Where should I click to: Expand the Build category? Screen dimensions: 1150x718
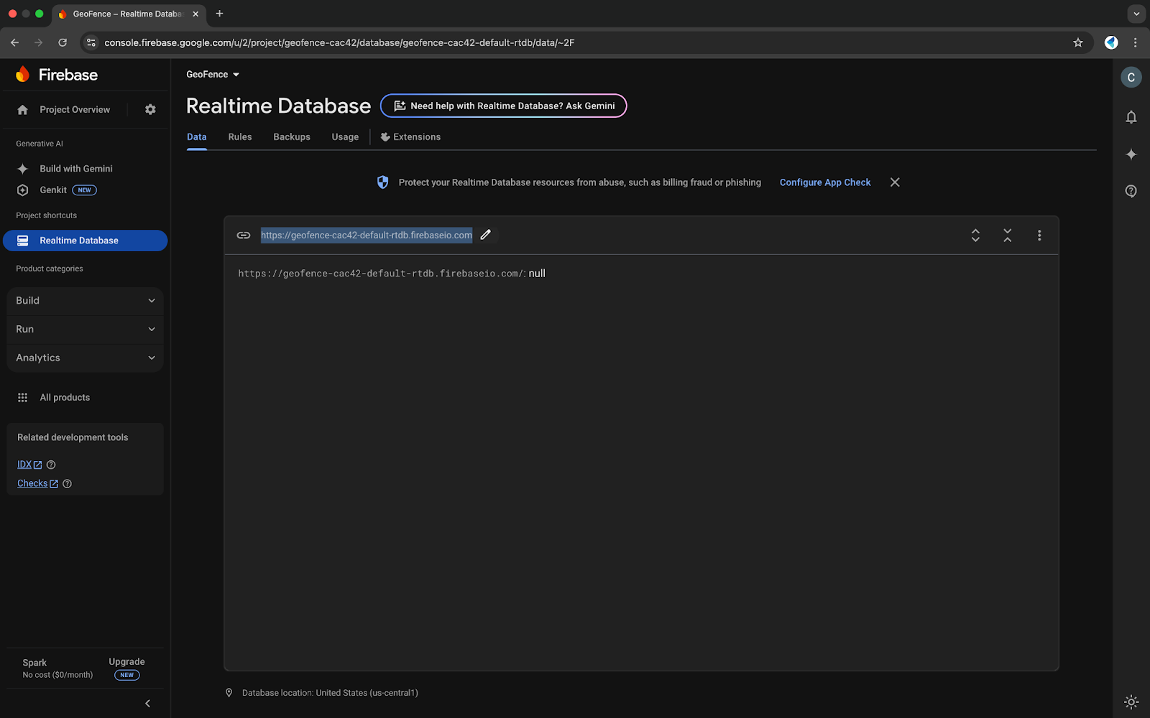coord(86,301)
